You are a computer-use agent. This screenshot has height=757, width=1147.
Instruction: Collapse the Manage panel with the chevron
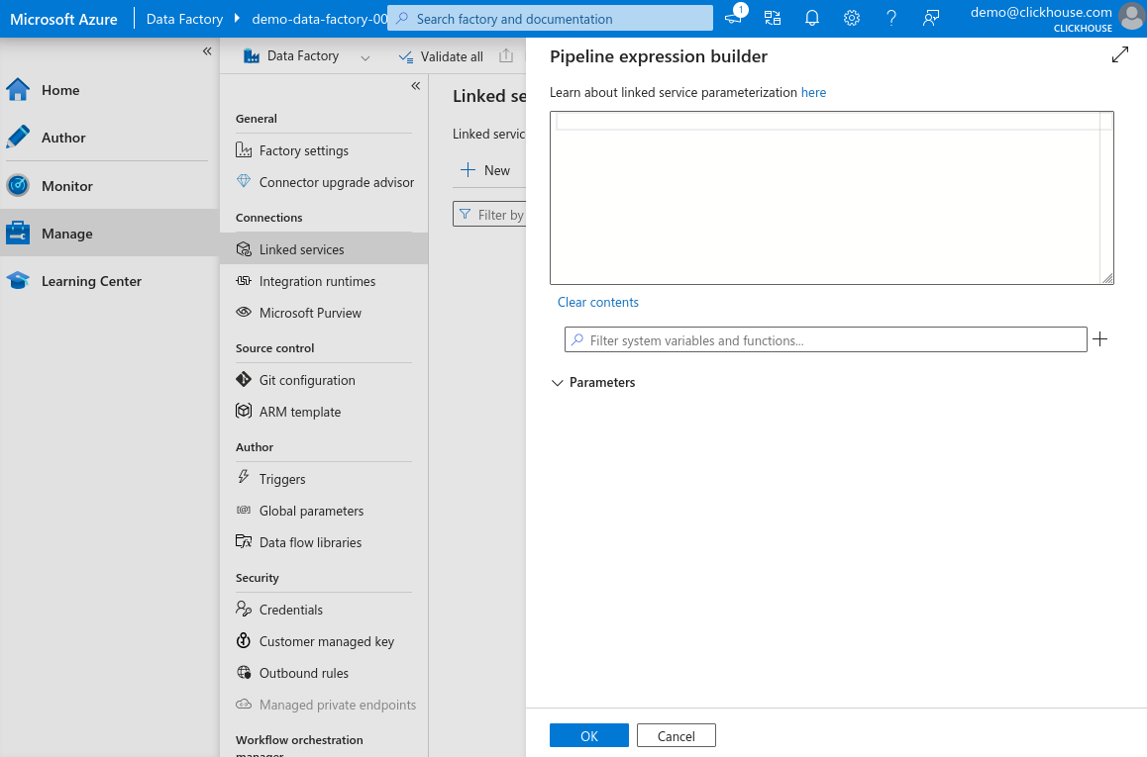[x=416, y=86]
